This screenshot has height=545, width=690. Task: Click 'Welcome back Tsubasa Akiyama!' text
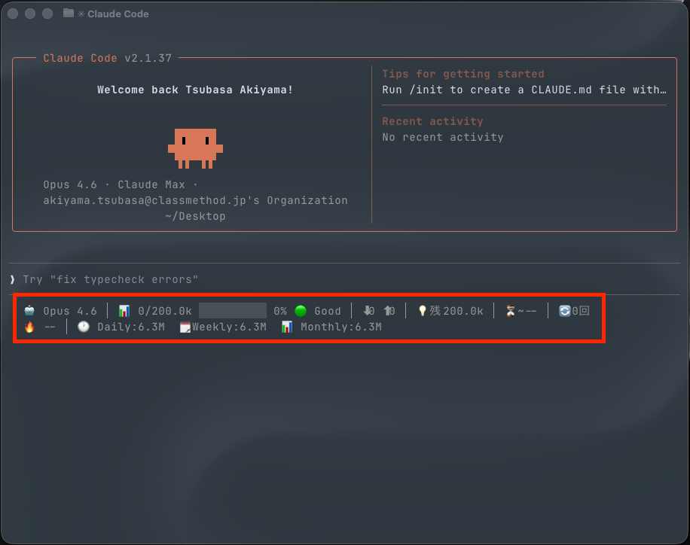tap(195, 90)
